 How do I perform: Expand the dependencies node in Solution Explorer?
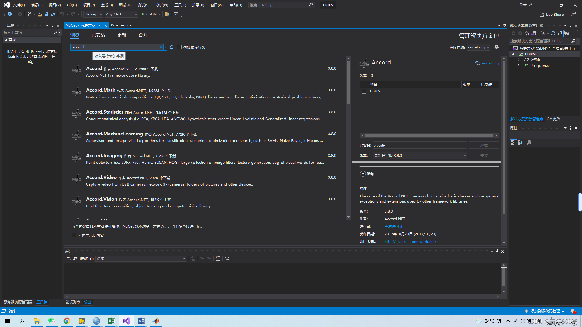coord(518,60)
